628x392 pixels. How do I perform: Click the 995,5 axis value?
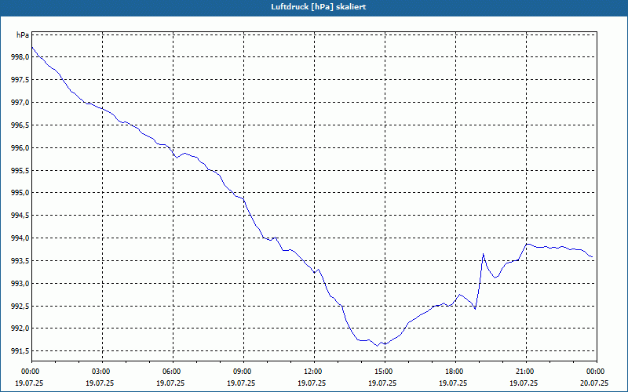pyautogui.click(x=21, y=170)
